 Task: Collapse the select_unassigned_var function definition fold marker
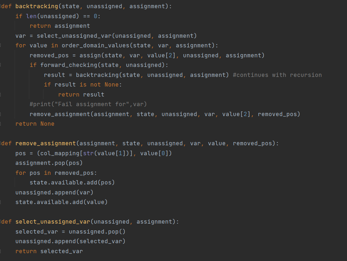tap(1, 222)
